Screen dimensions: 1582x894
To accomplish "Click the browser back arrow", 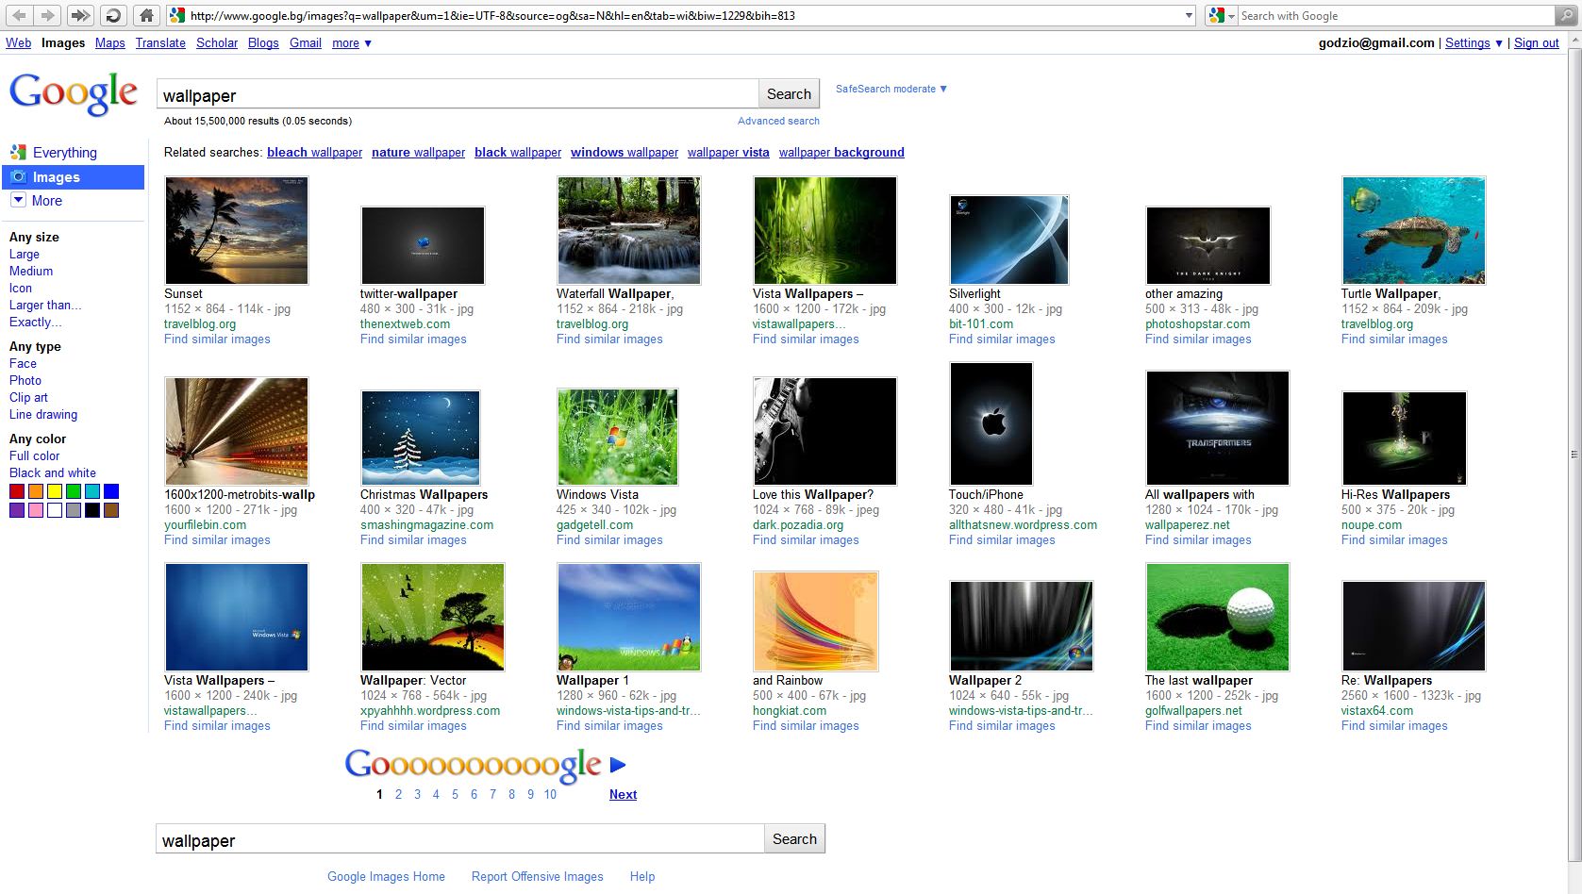I will click(x=19, y=15).
